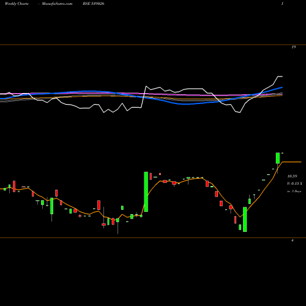Click the "19" upper price level label
Viewport: 306px width, 306px height.
click(x=293, y=47)
